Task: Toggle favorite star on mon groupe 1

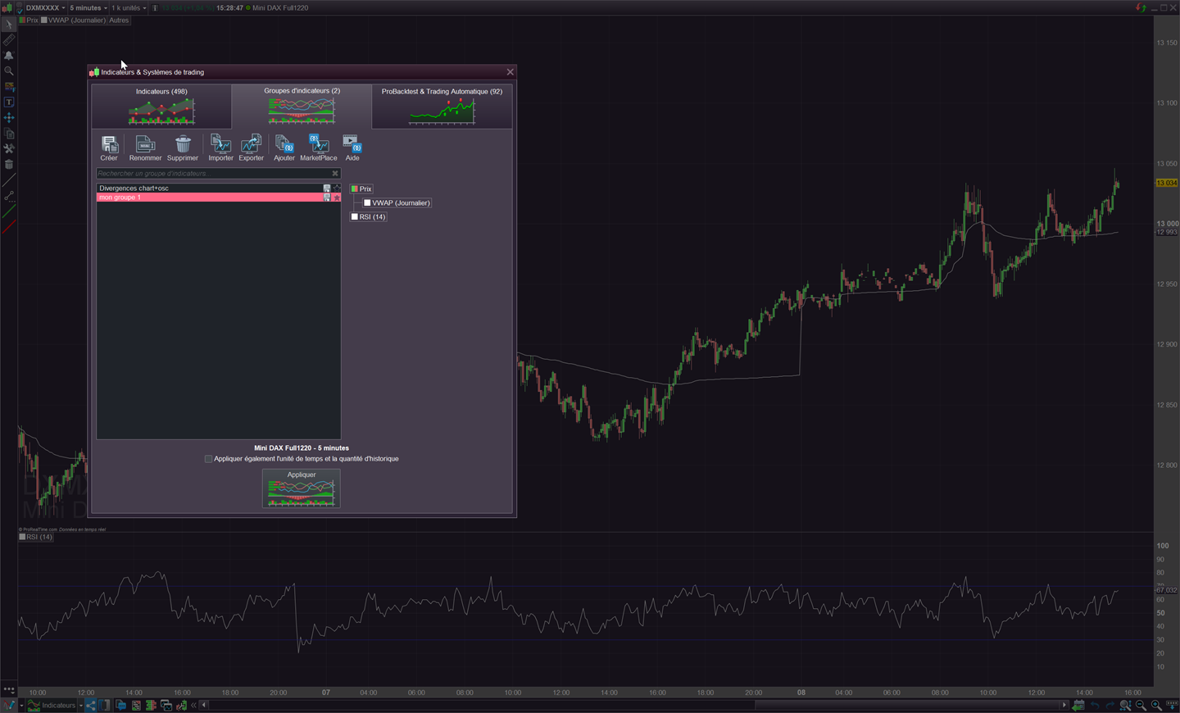Action: (x=337, y=198)
